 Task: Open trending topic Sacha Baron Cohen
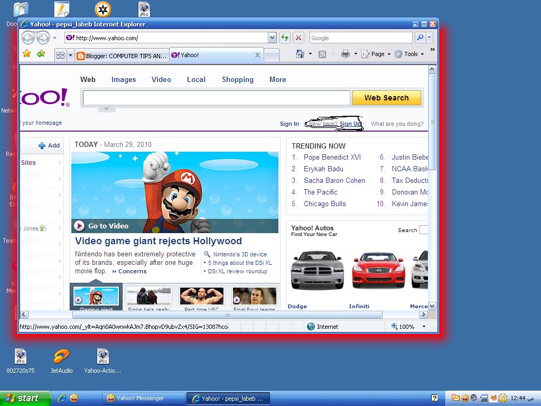click(x=334, y=181)
